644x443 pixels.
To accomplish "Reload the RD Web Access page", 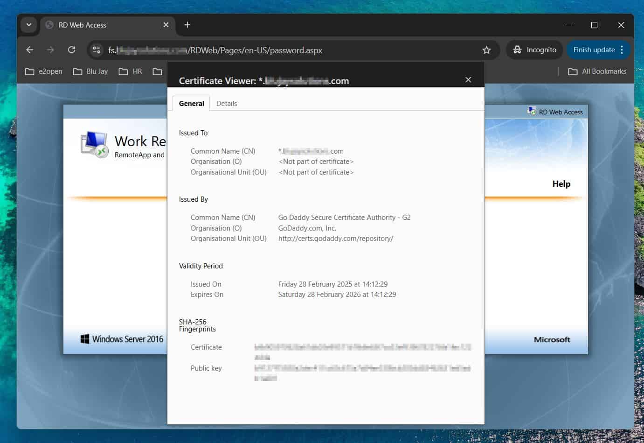I will pos(71,50).
